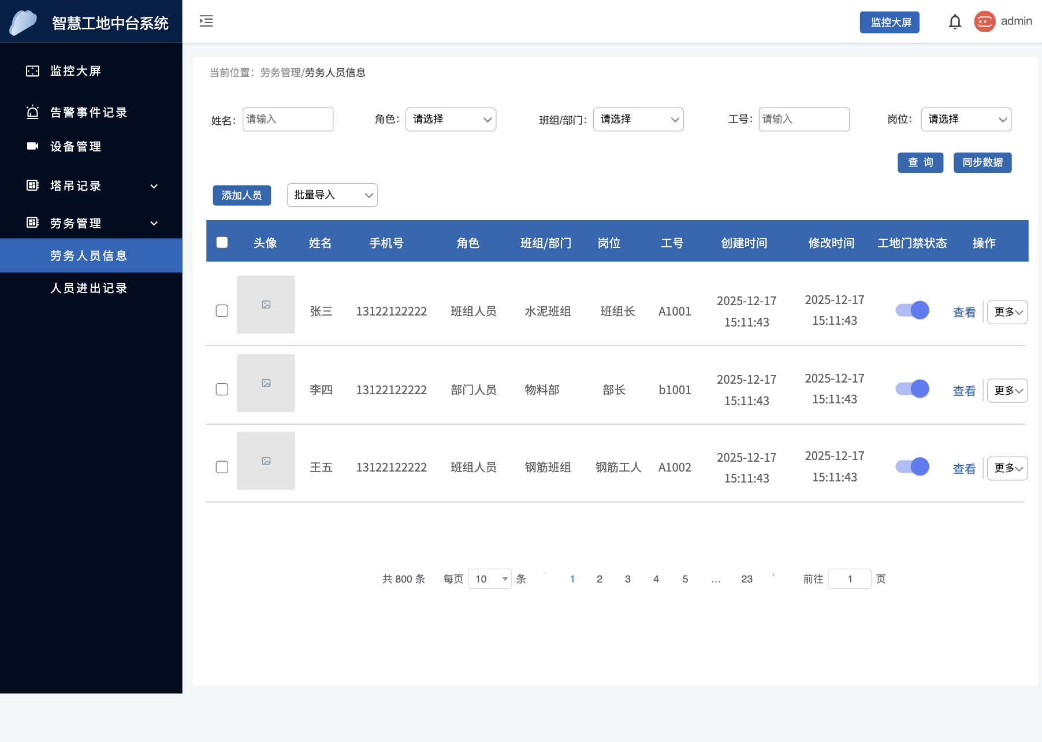This screenshot has height=742, width=1042.
Task: Click the 钢筋班组 cell
Action: coord(548,468)
